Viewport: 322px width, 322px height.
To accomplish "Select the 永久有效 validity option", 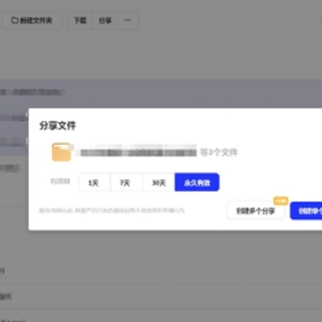I will [x=197, y=182].
